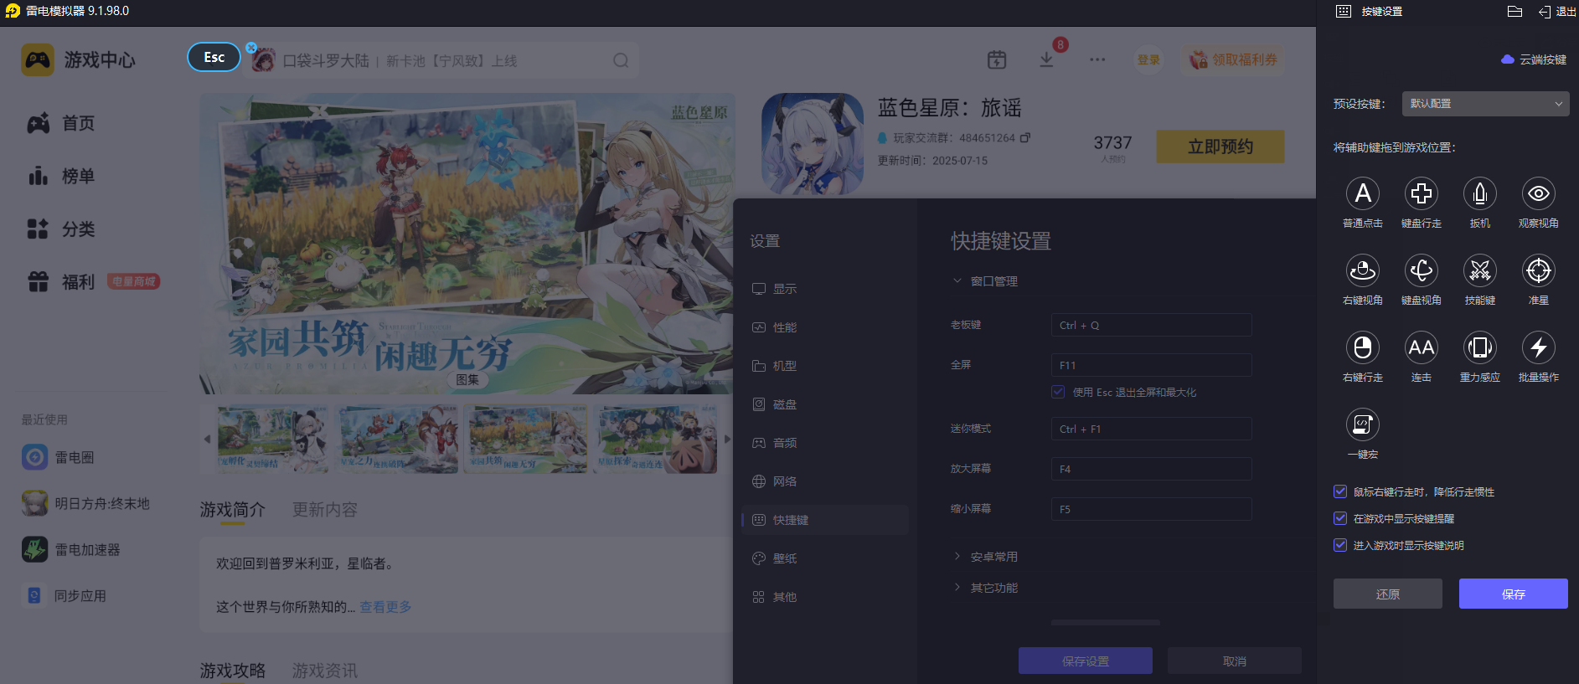1579x684 pixels.
Task: Click the 还原 restore button
Action: 1388,594
